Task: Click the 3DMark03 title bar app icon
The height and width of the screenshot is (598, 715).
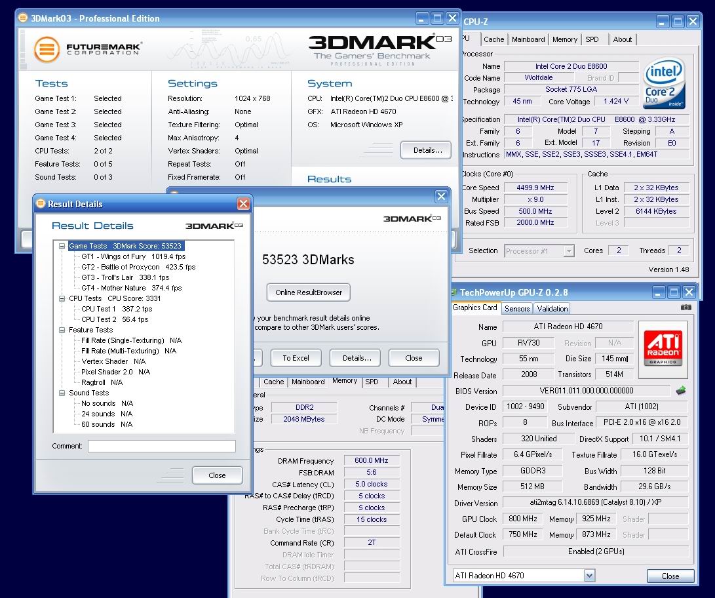Action: (23, 18)
